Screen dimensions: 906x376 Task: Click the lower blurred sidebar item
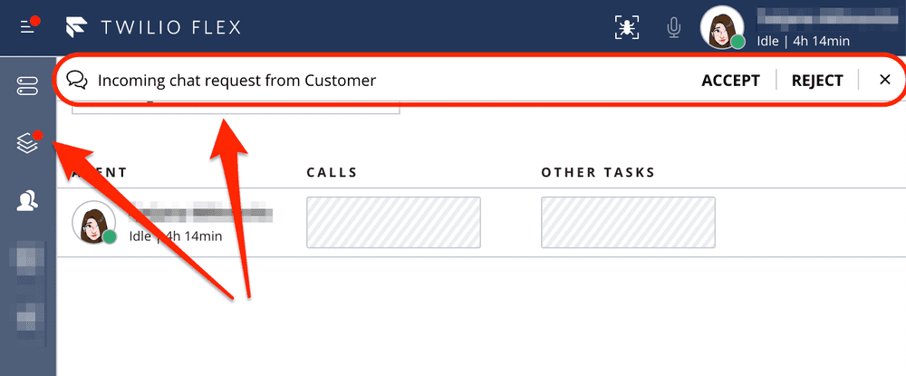tap(27, 316)
